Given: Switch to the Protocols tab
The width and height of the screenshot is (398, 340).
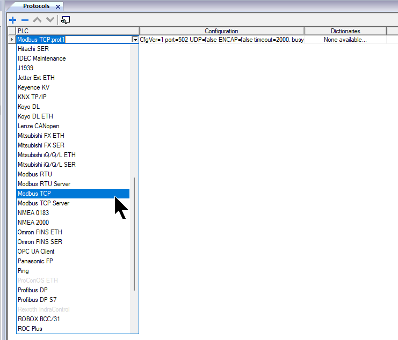Looking at the screenshot, I should [36, 6].
